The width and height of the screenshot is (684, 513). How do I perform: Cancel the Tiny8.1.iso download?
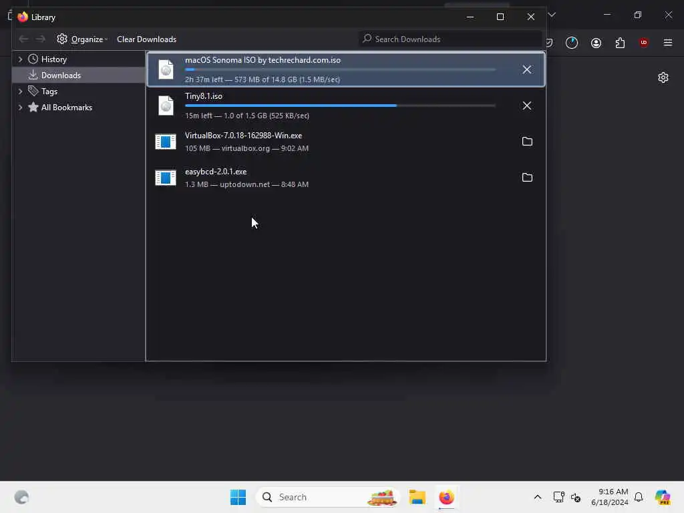[x=526, y=106]
